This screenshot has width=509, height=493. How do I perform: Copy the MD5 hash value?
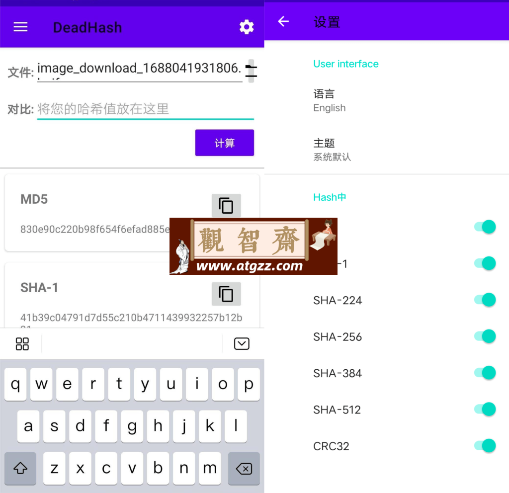pos(226,205)
